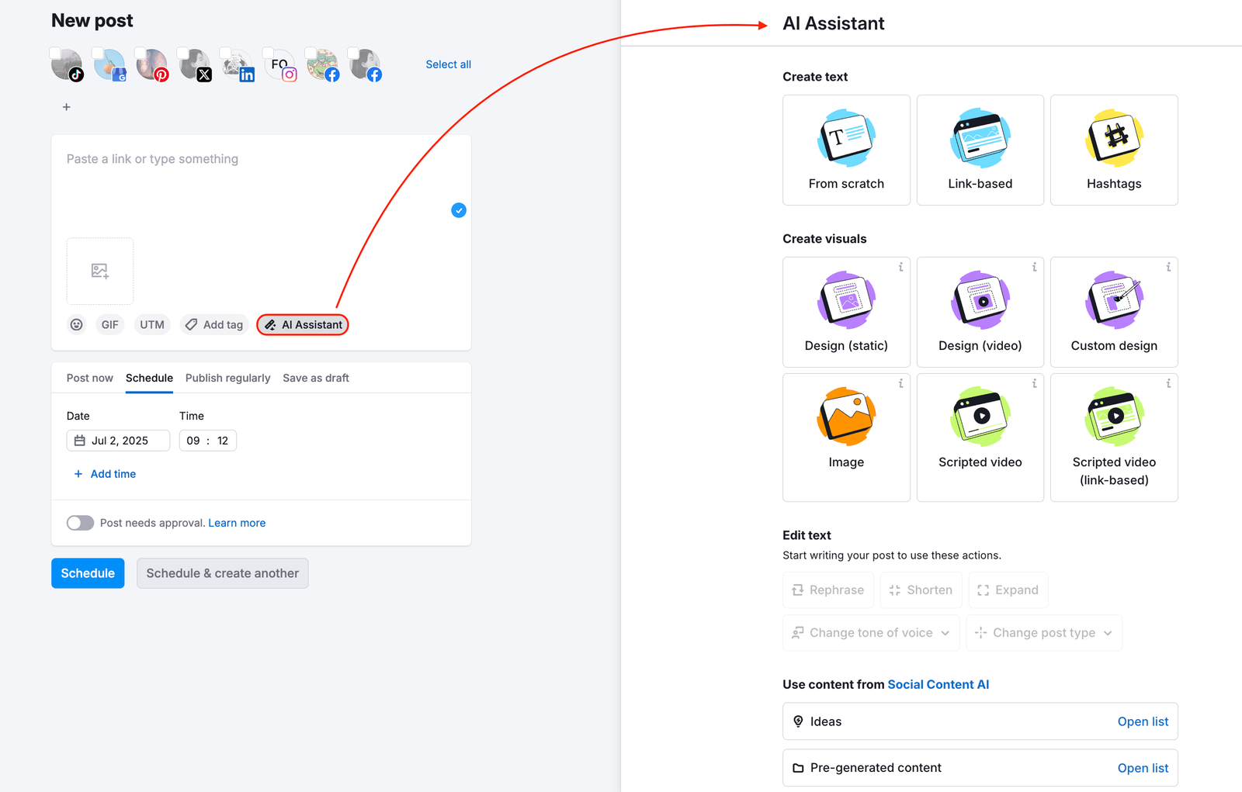Click Schedule & create another
This screenshot has width=1242, height=792.
click(222, 573)
